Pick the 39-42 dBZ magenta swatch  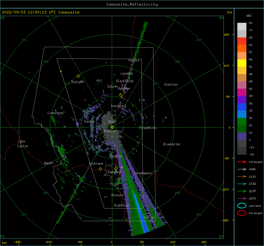(x=242, y=92)
